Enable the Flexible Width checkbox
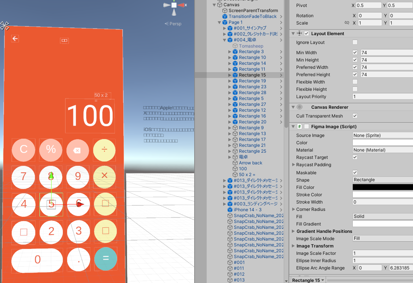The image size is (413, 283). click(x=355, y=82)
